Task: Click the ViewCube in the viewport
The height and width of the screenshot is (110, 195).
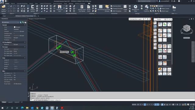Action: click(186, 28)
